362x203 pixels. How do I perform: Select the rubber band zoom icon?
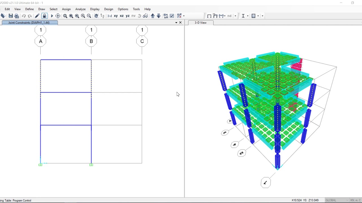click(65, 16)
